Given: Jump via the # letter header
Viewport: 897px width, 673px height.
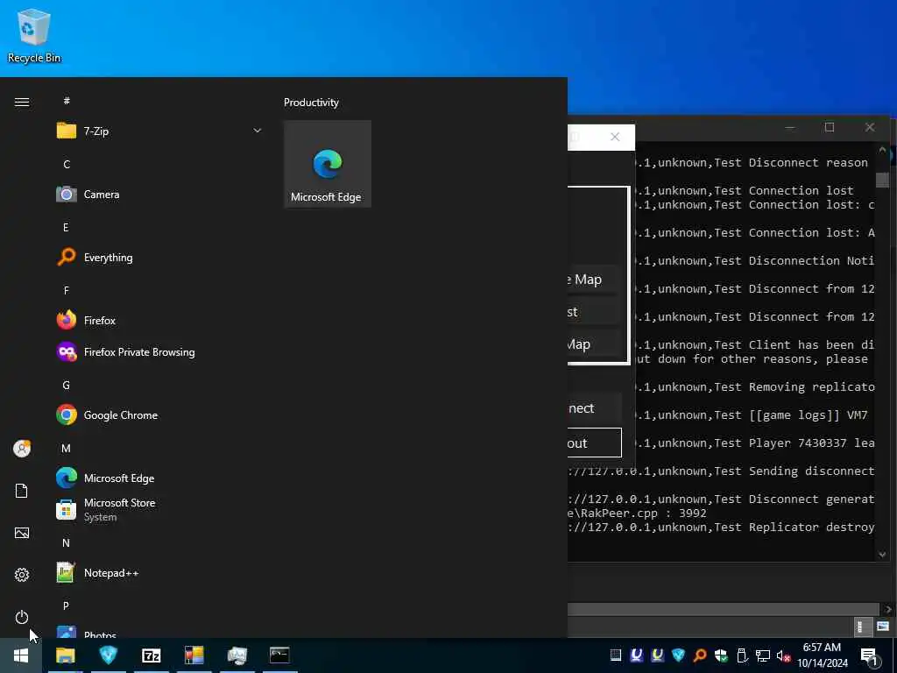Looking at the screenshot, I should pos(67,101).
